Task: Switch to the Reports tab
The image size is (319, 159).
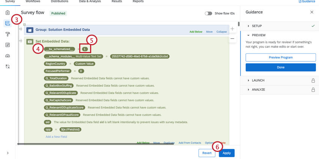Action: pyautogui.click(x=138, y=1)
